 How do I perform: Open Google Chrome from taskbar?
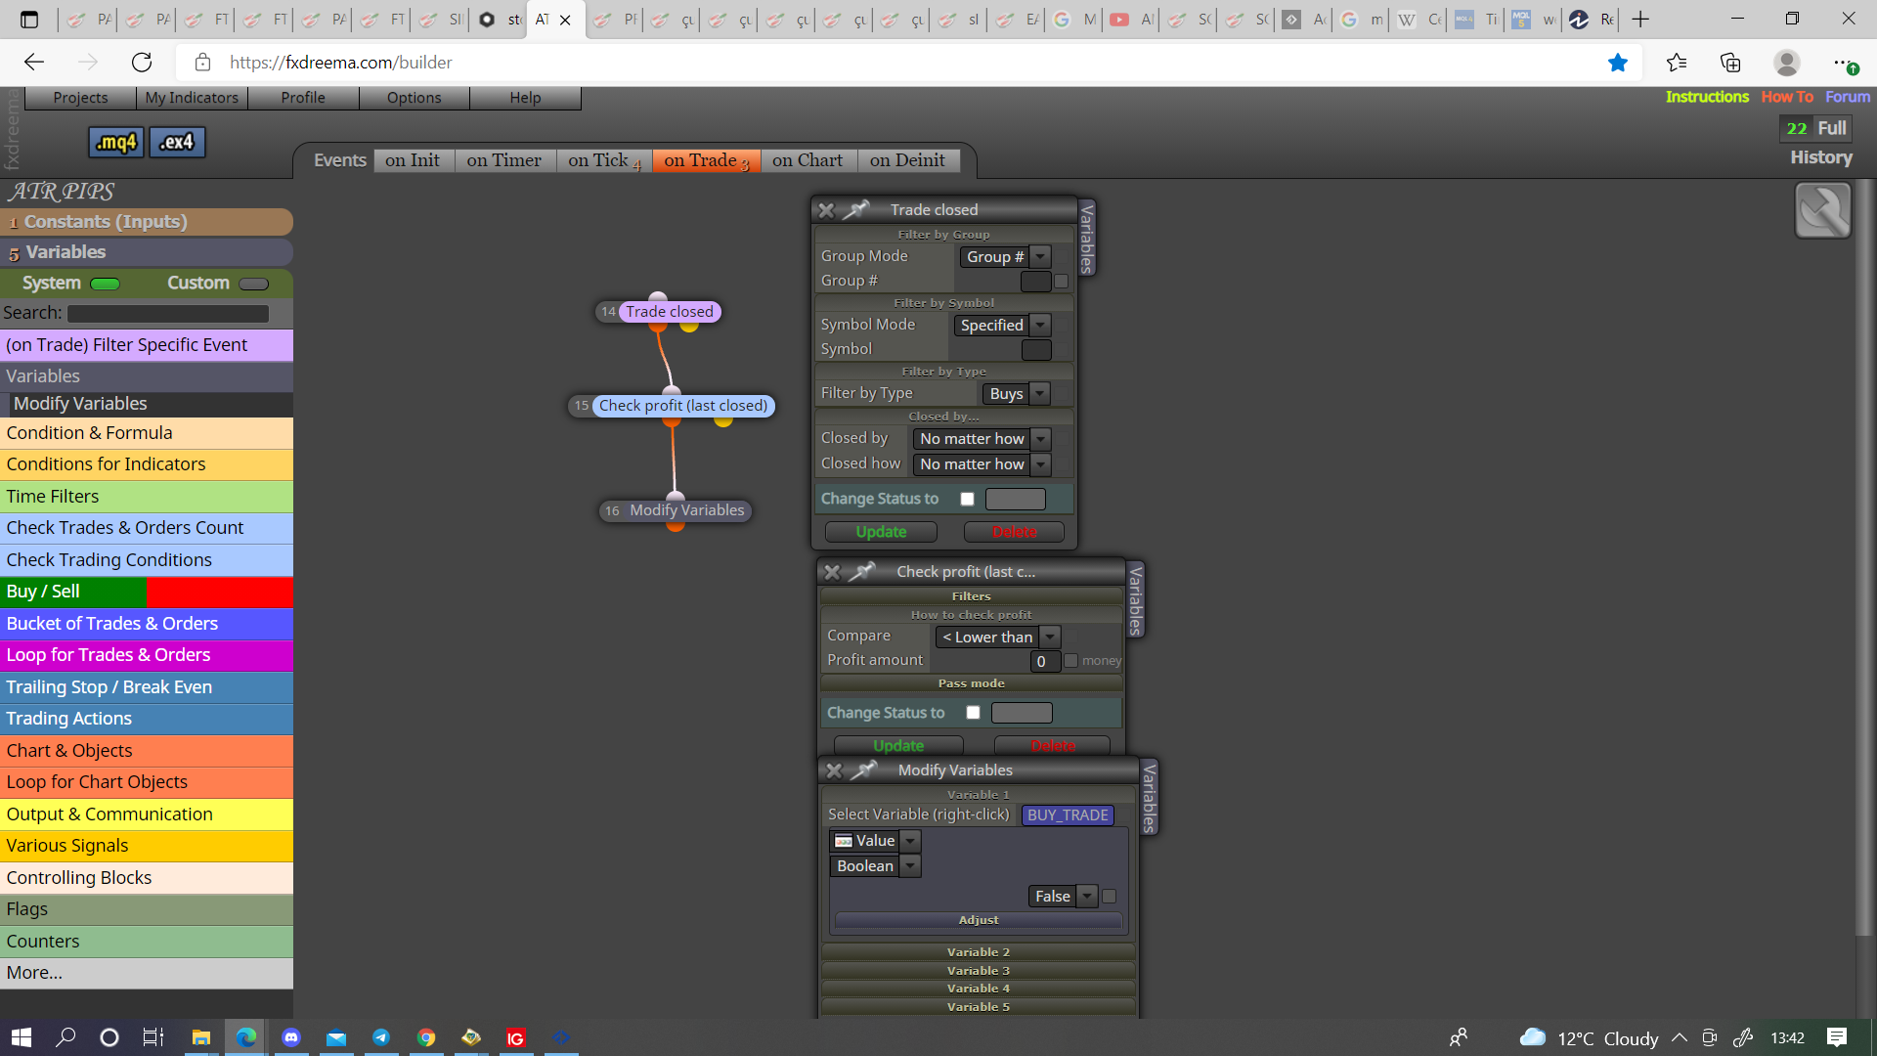coord(426,1037)
